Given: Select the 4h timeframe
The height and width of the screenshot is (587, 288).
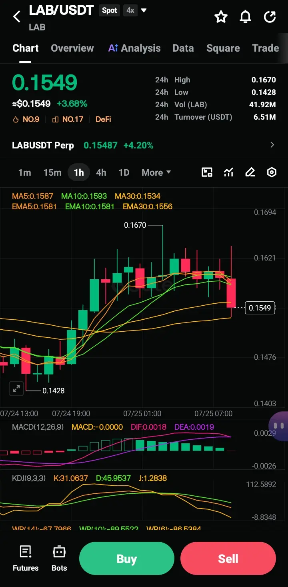Looking at the screenshot, I should 101,172.
